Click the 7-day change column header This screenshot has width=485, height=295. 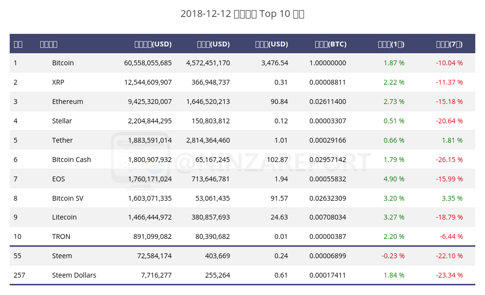450,44
